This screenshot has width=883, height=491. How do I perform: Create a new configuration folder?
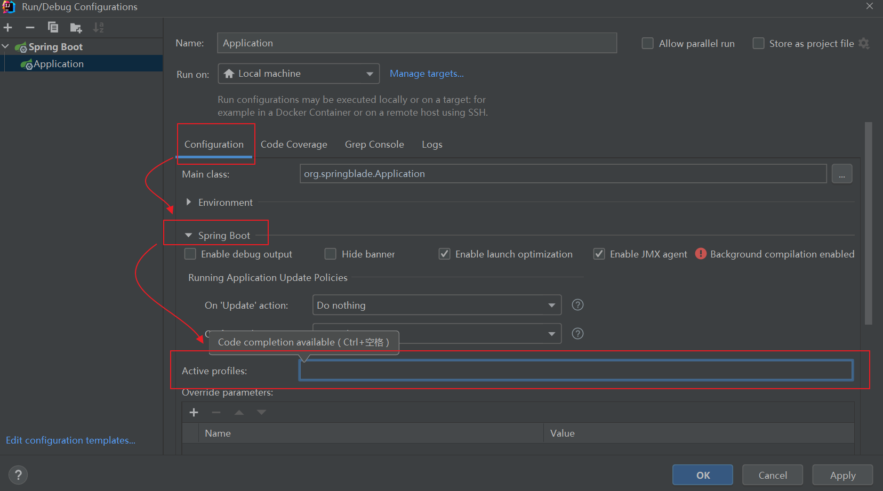(x=76, y=28)
